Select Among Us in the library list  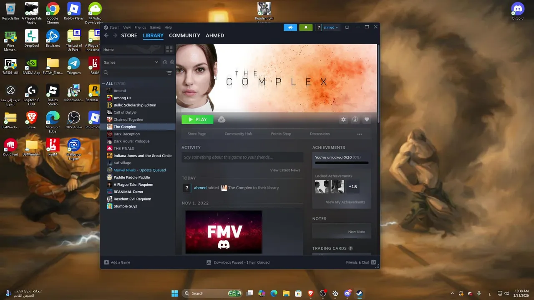122,98
